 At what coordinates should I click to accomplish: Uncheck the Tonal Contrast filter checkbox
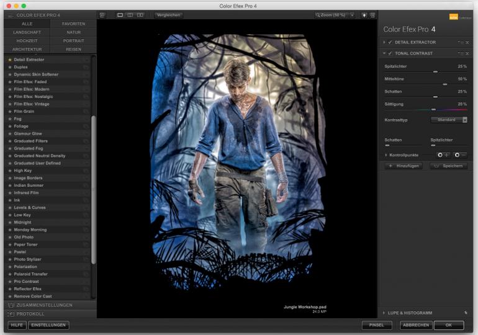(x=390, y=53)
